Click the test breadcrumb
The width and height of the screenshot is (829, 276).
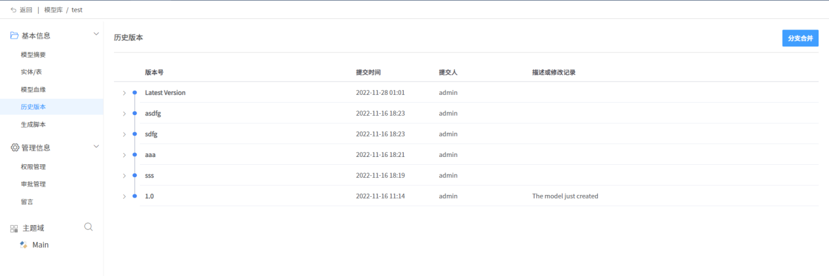pos(77,10)
